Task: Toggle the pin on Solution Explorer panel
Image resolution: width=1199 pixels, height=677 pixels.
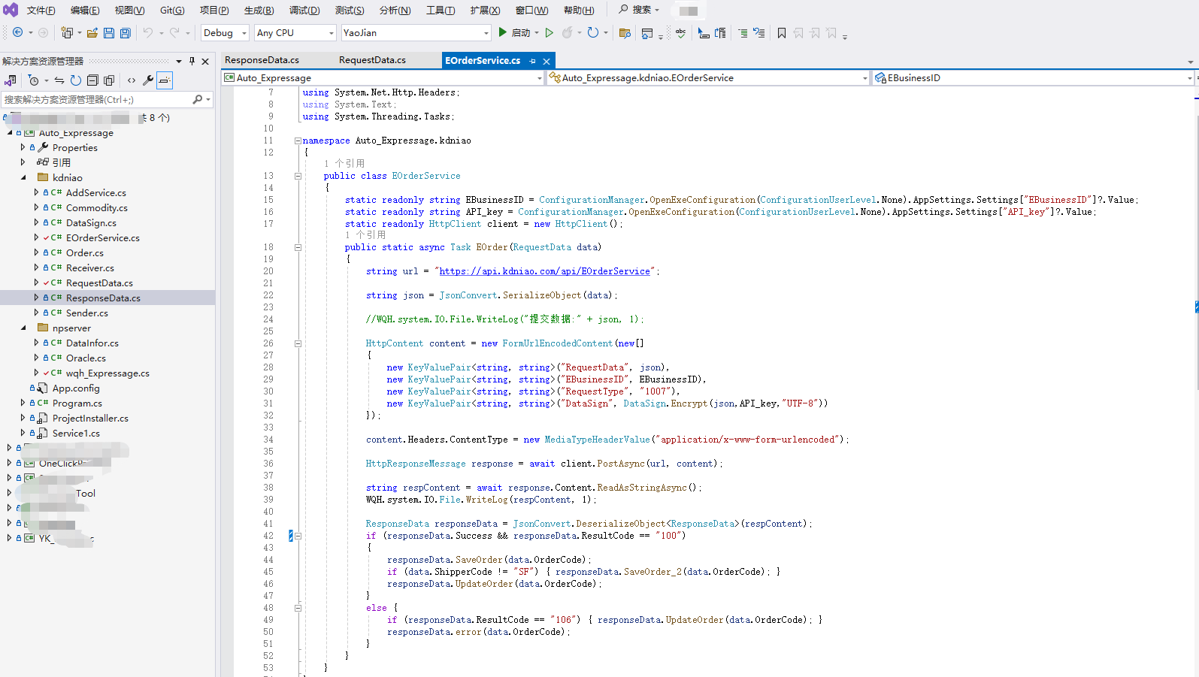Action: [x=192, y=61]
